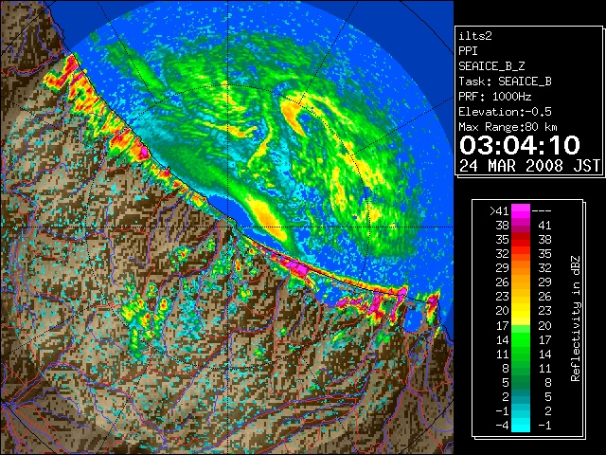Click the 'PRF: 1000Hz' text
The width and height of the screenshot is (606, 455).
[494, 97]
